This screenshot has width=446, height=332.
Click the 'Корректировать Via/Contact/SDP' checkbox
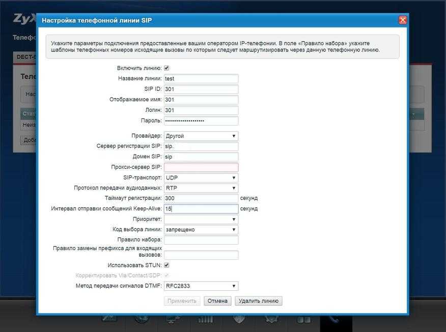coord(166,276)
